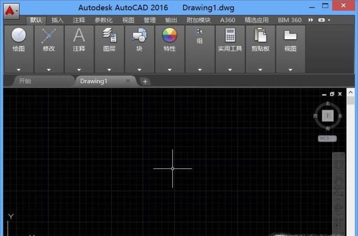The image size is (358, 236).
Task: Expand the 视图 panel dropdown arrow
Action: pyautogui.click(x=290, y=69)
